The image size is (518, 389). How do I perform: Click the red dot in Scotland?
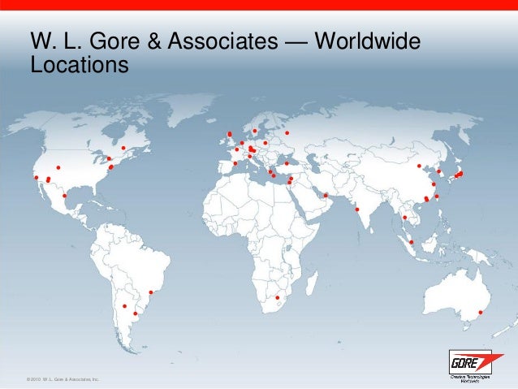coord(230,134)
